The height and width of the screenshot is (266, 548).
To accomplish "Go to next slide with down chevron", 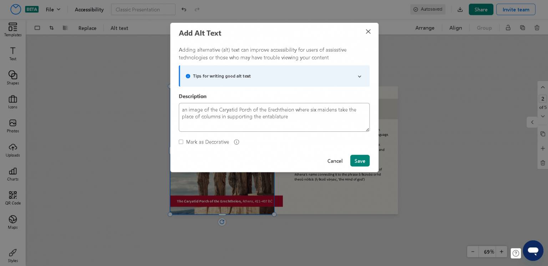I will pyautogui.click(x=543, y=116).
